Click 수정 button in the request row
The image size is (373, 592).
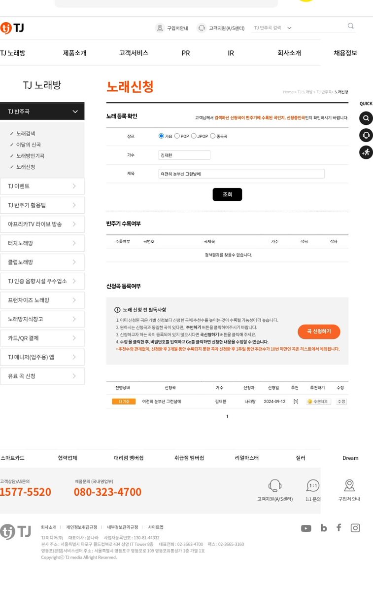(x=341, y=402)
